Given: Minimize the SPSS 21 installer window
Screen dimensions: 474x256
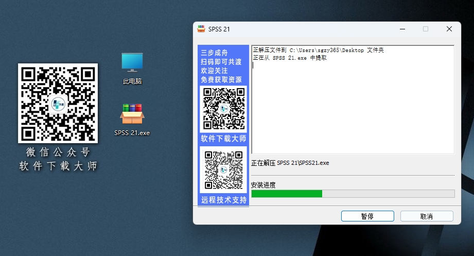Looking at the screenshot, I should (x=402, y=29).
